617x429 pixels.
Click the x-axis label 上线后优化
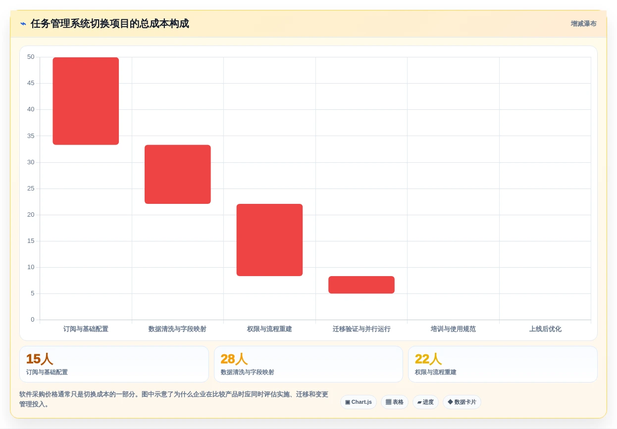(545, 329)
